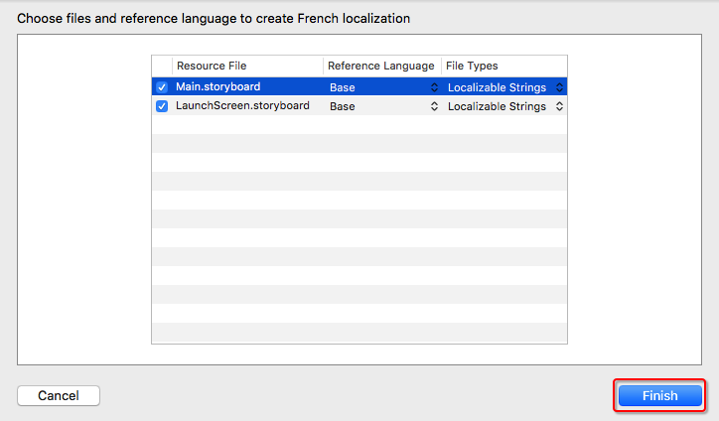719x421 pixels.
Task: Select the Main.storyboard file name
Action: (x=217, y=87)
